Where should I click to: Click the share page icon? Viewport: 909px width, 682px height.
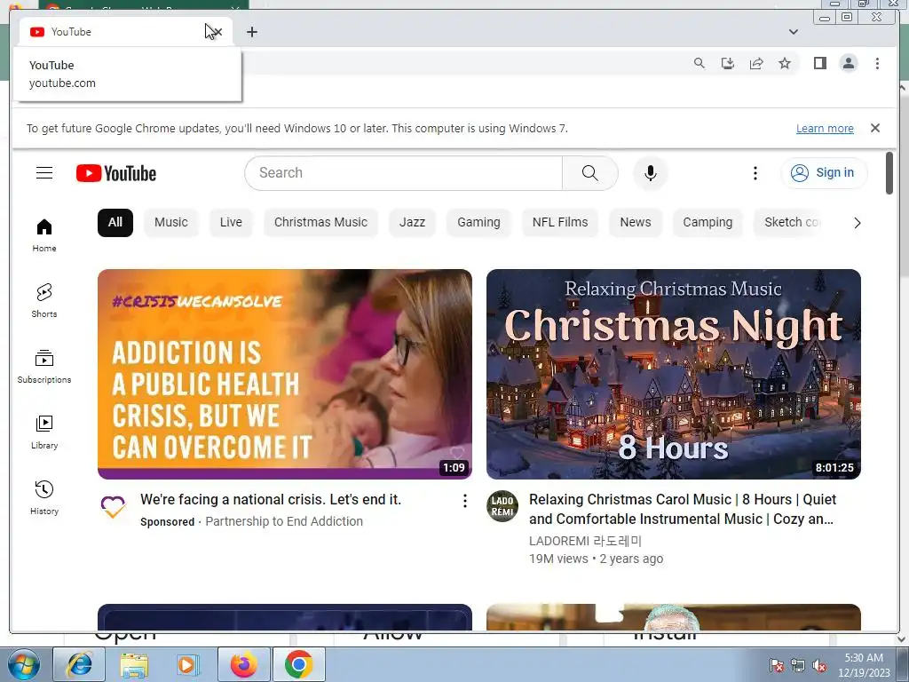[756, 63]
